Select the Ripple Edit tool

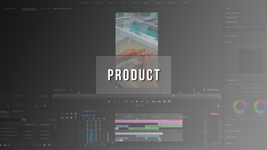tap(71, 114)
